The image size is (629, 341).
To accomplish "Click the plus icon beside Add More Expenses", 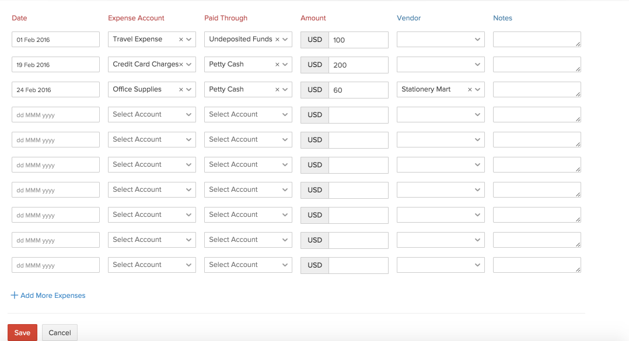I will pyautogui.click(x=15, y=296).
